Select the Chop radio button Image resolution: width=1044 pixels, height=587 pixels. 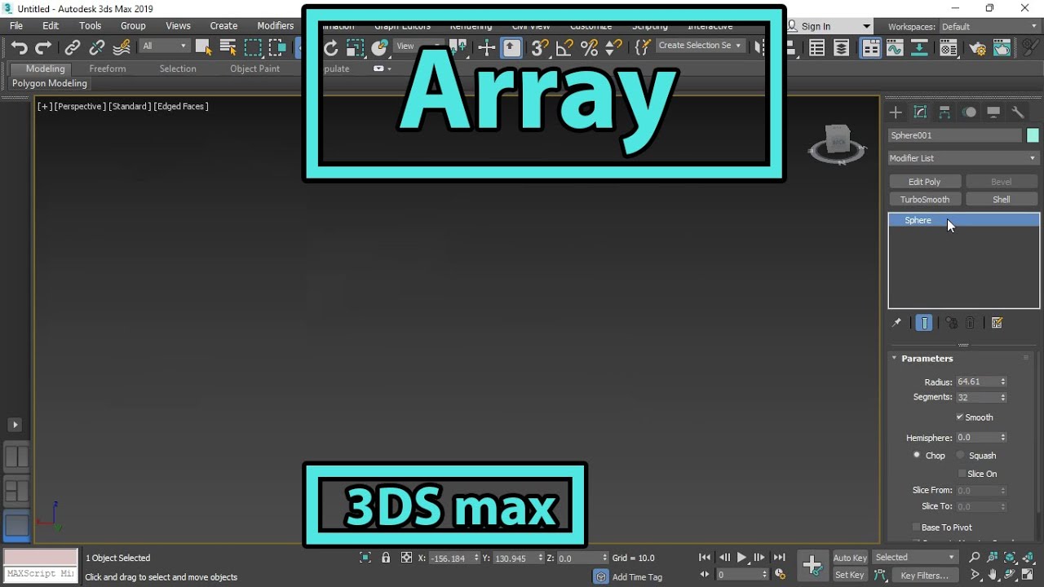click(x=917, y=456)
